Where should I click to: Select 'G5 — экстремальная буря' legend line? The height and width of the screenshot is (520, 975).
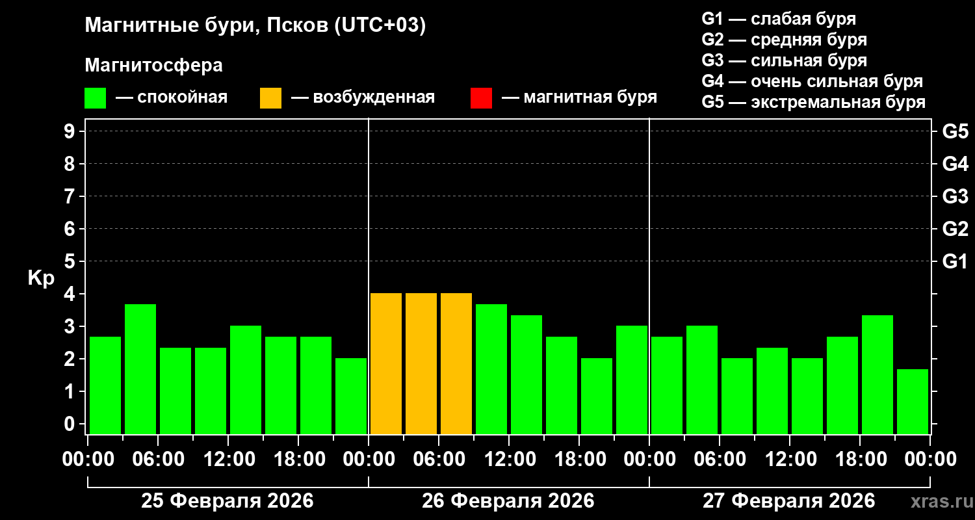(814, 102)
